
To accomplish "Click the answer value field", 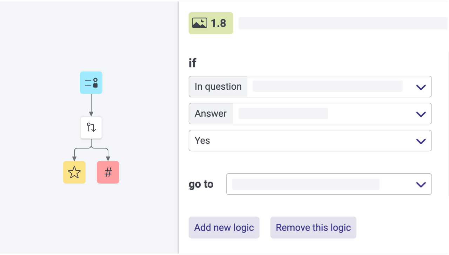I will 283,113.
